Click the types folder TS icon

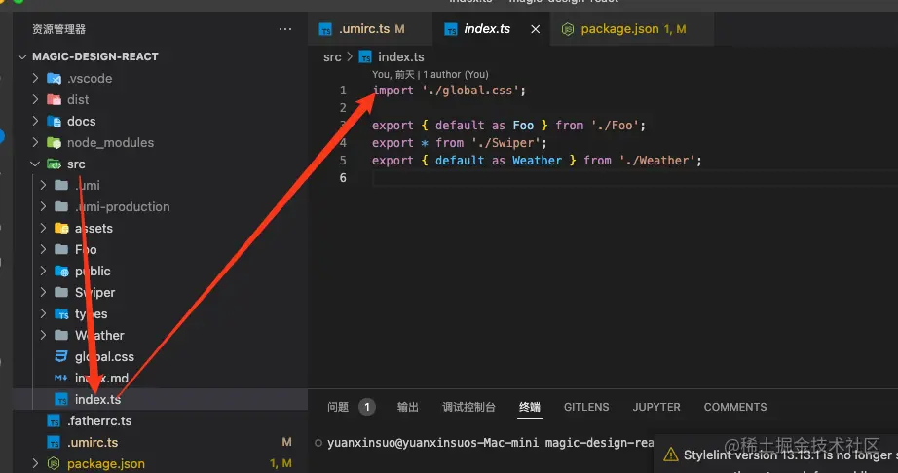(61, 314)
